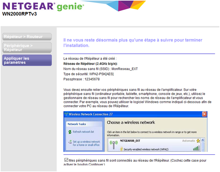Click the SSID value MonReseau_EXT

[x=124, y=69]
